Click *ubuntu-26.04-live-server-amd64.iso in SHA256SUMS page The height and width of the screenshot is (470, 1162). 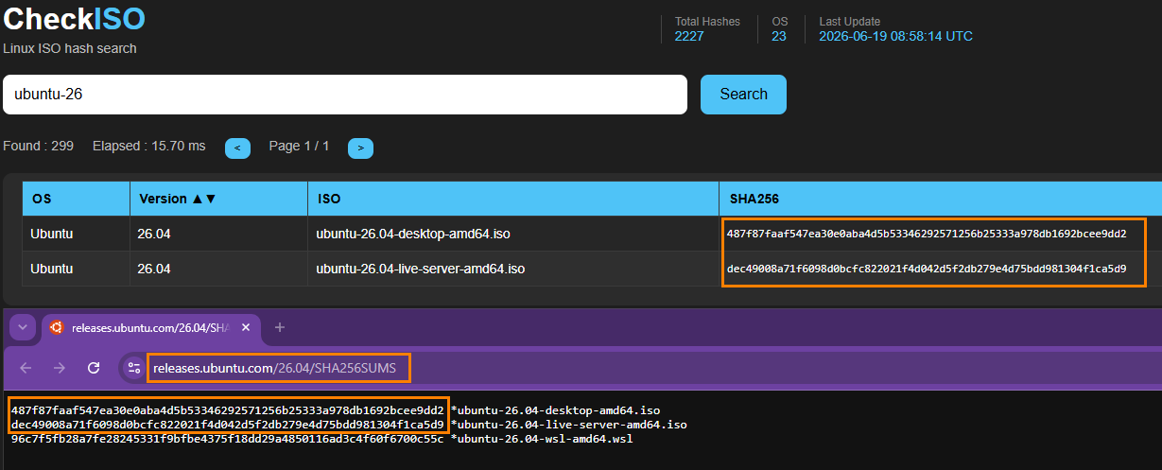coord(569,425)
